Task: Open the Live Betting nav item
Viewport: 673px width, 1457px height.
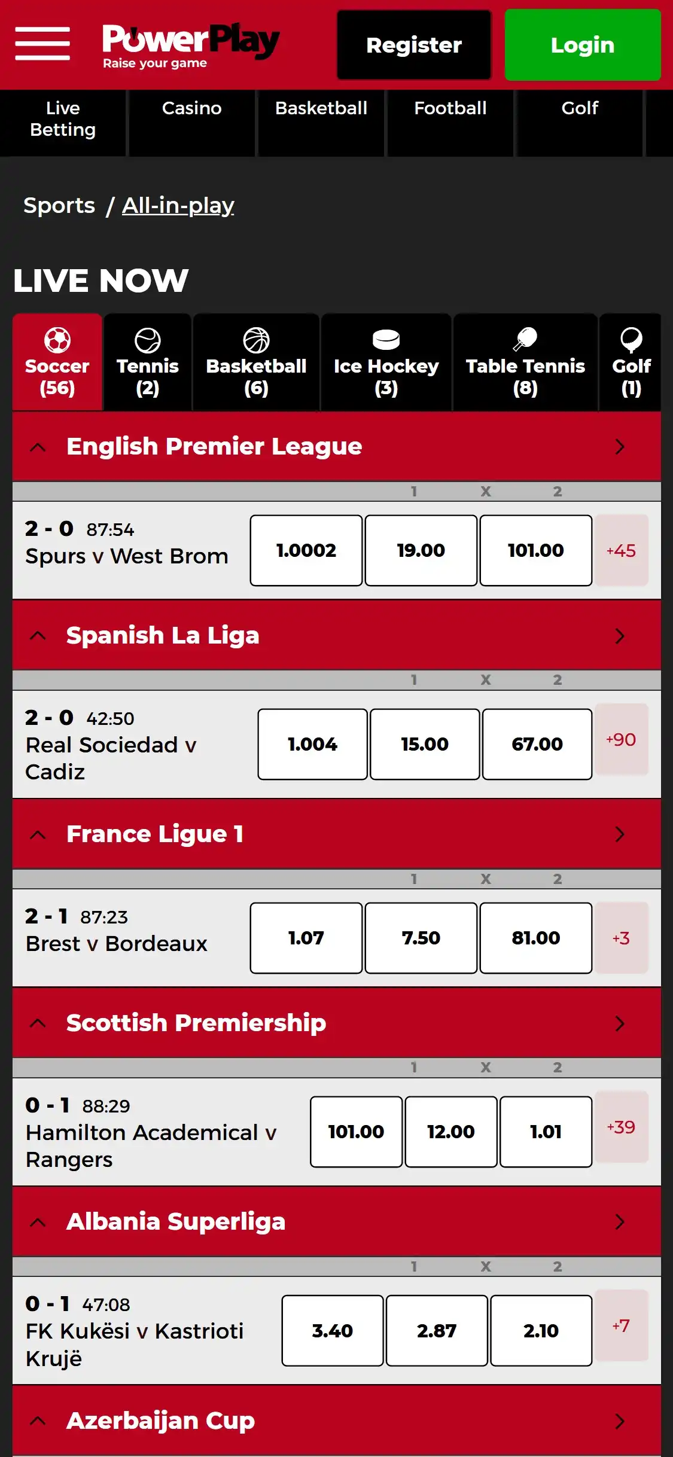Action: [x=63, y=119]
